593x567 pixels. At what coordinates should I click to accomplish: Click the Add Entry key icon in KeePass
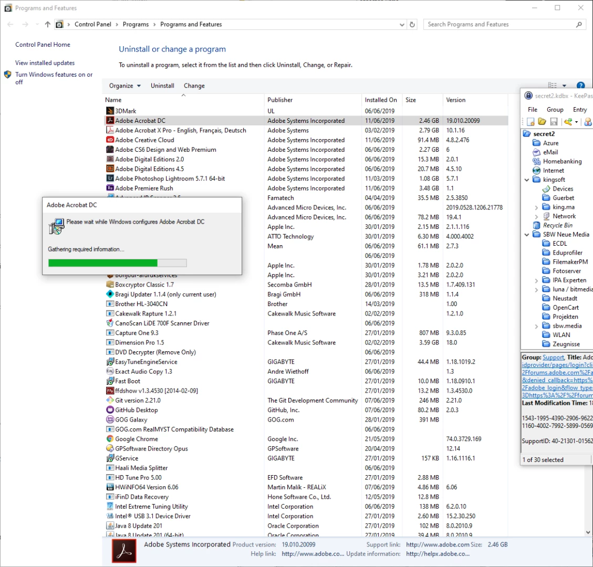click(568, 122)
